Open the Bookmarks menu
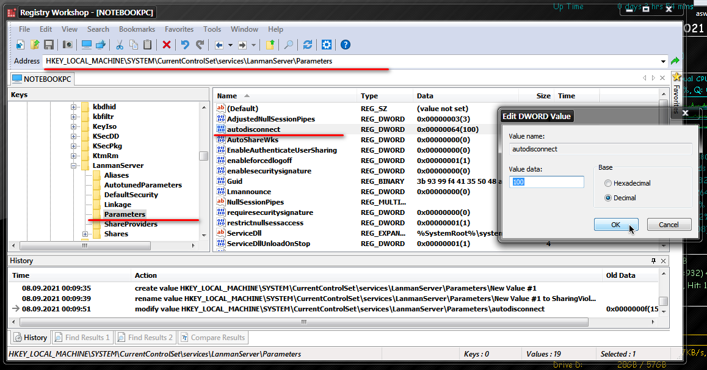 (137, 29)
